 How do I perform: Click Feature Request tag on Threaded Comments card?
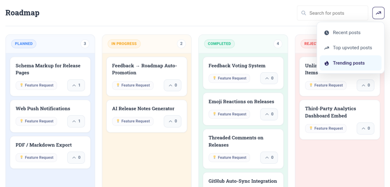click(229, 157)
